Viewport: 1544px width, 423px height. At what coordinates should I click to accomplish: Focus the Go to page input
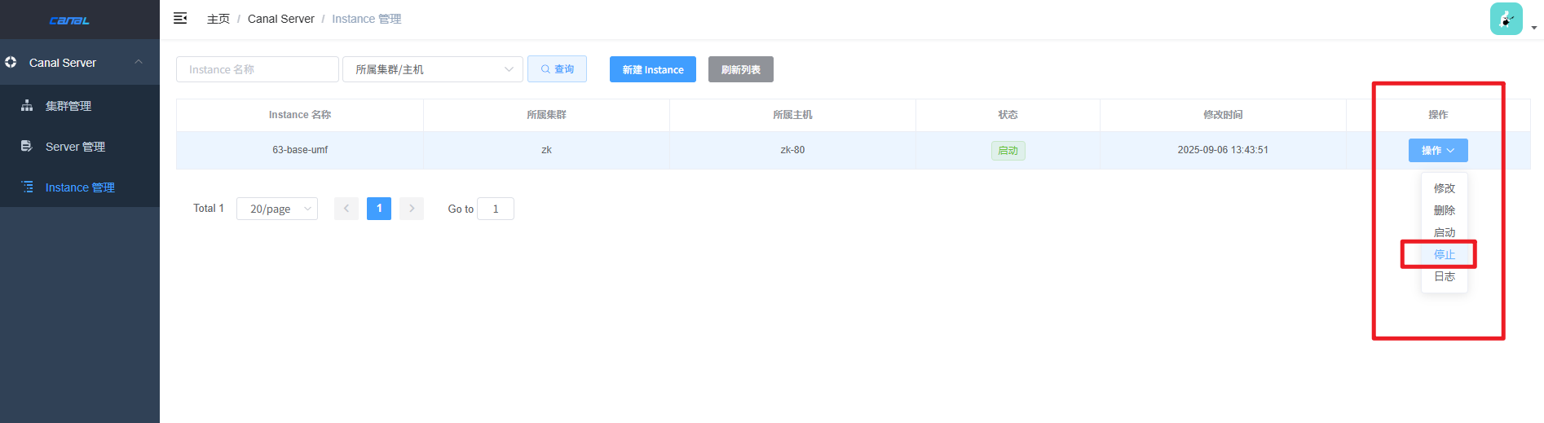(x=496, y=209)
